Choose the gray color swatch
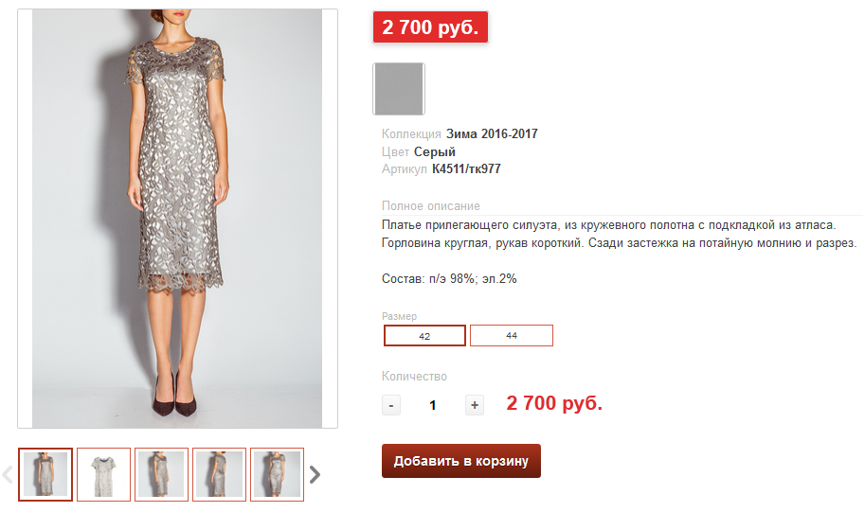The image size is (865, 512). [x=399, y=89]
